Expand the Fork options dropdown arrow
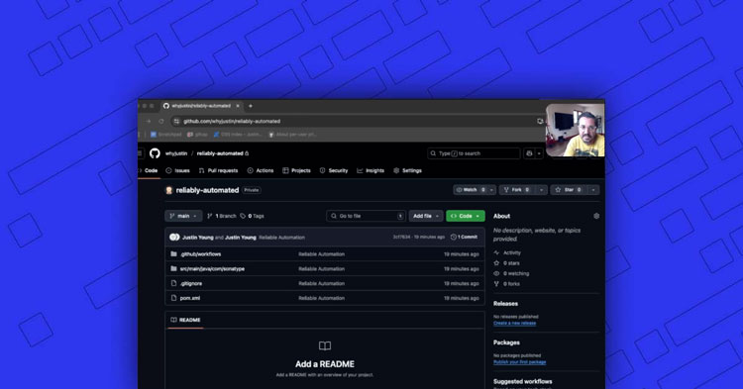This screenshot has height=389, width=743. pos(542,190)
